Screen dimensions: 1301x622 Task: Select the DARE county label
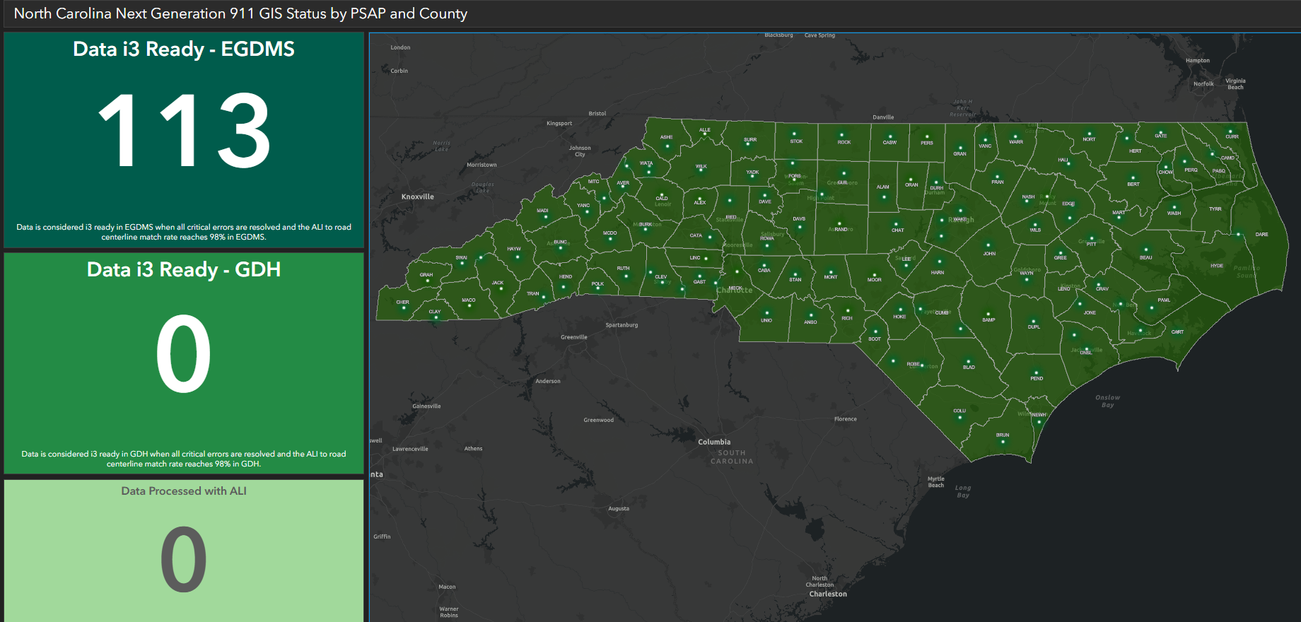1261,234
